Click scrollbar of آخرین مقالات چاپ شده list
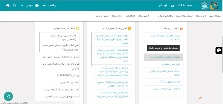This screenshot has height=104, width=223. (92, 49)
